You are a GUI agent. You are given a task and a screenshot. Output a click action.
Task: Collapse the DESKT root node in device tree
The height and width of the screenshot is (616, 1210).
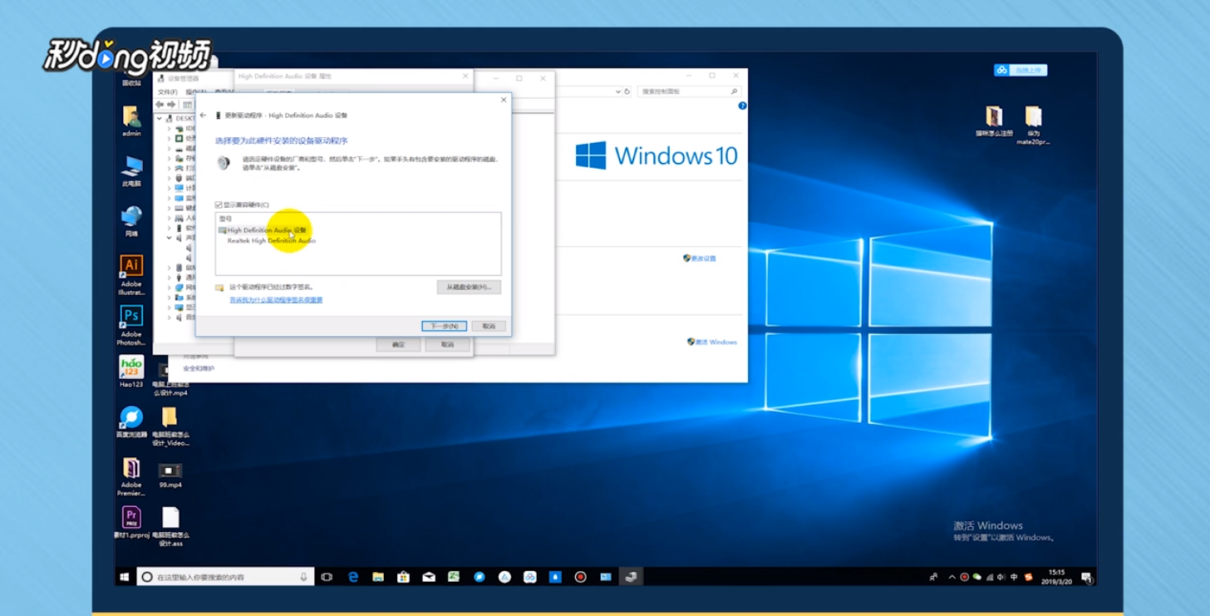160,118
